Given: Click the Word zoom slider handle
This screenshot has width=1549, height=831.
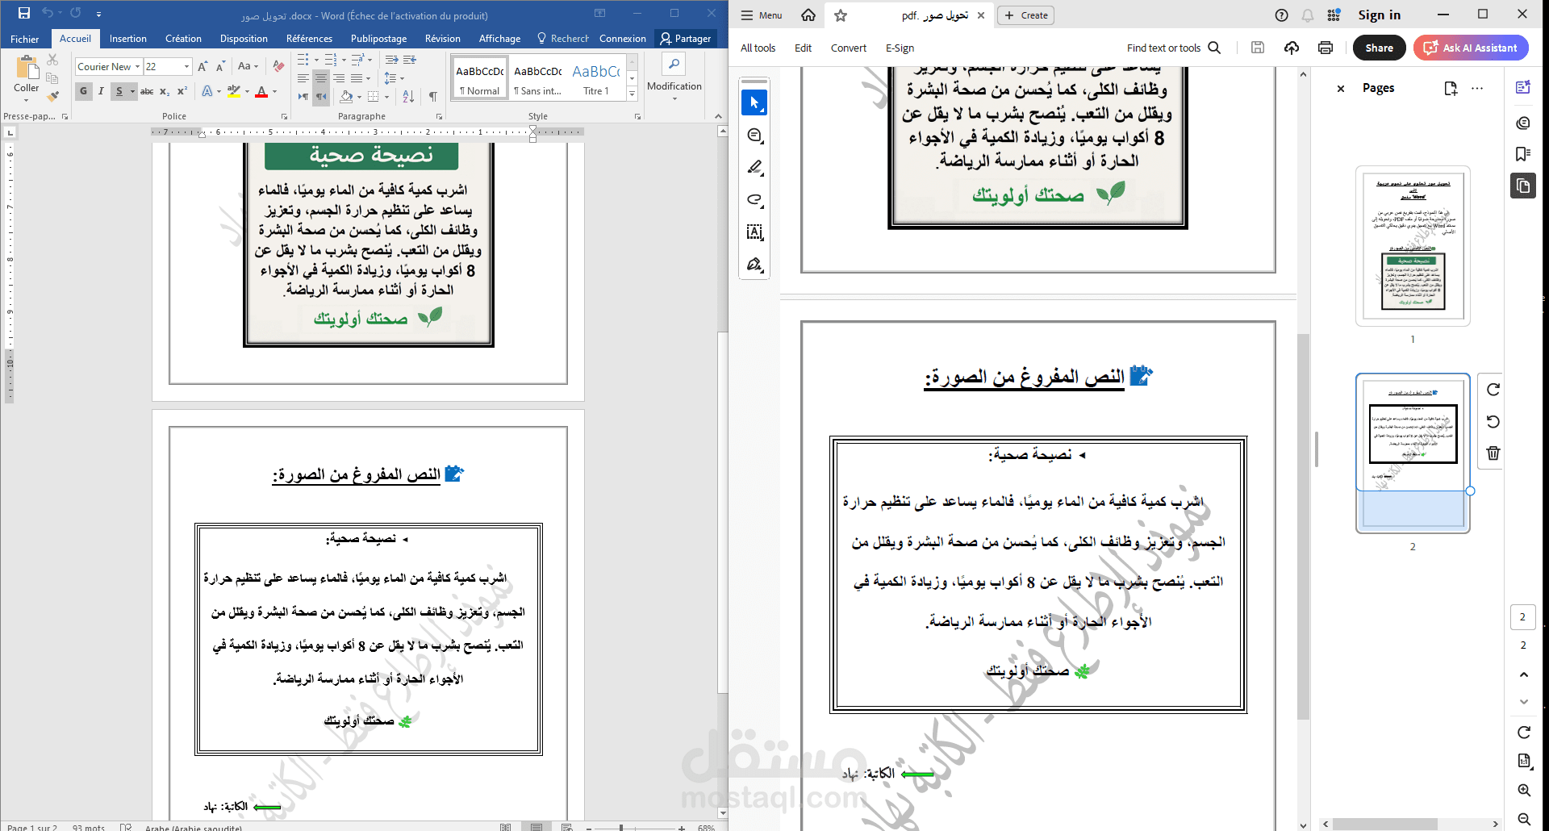Looking at the screenshot, I should [x=620, y=827].
